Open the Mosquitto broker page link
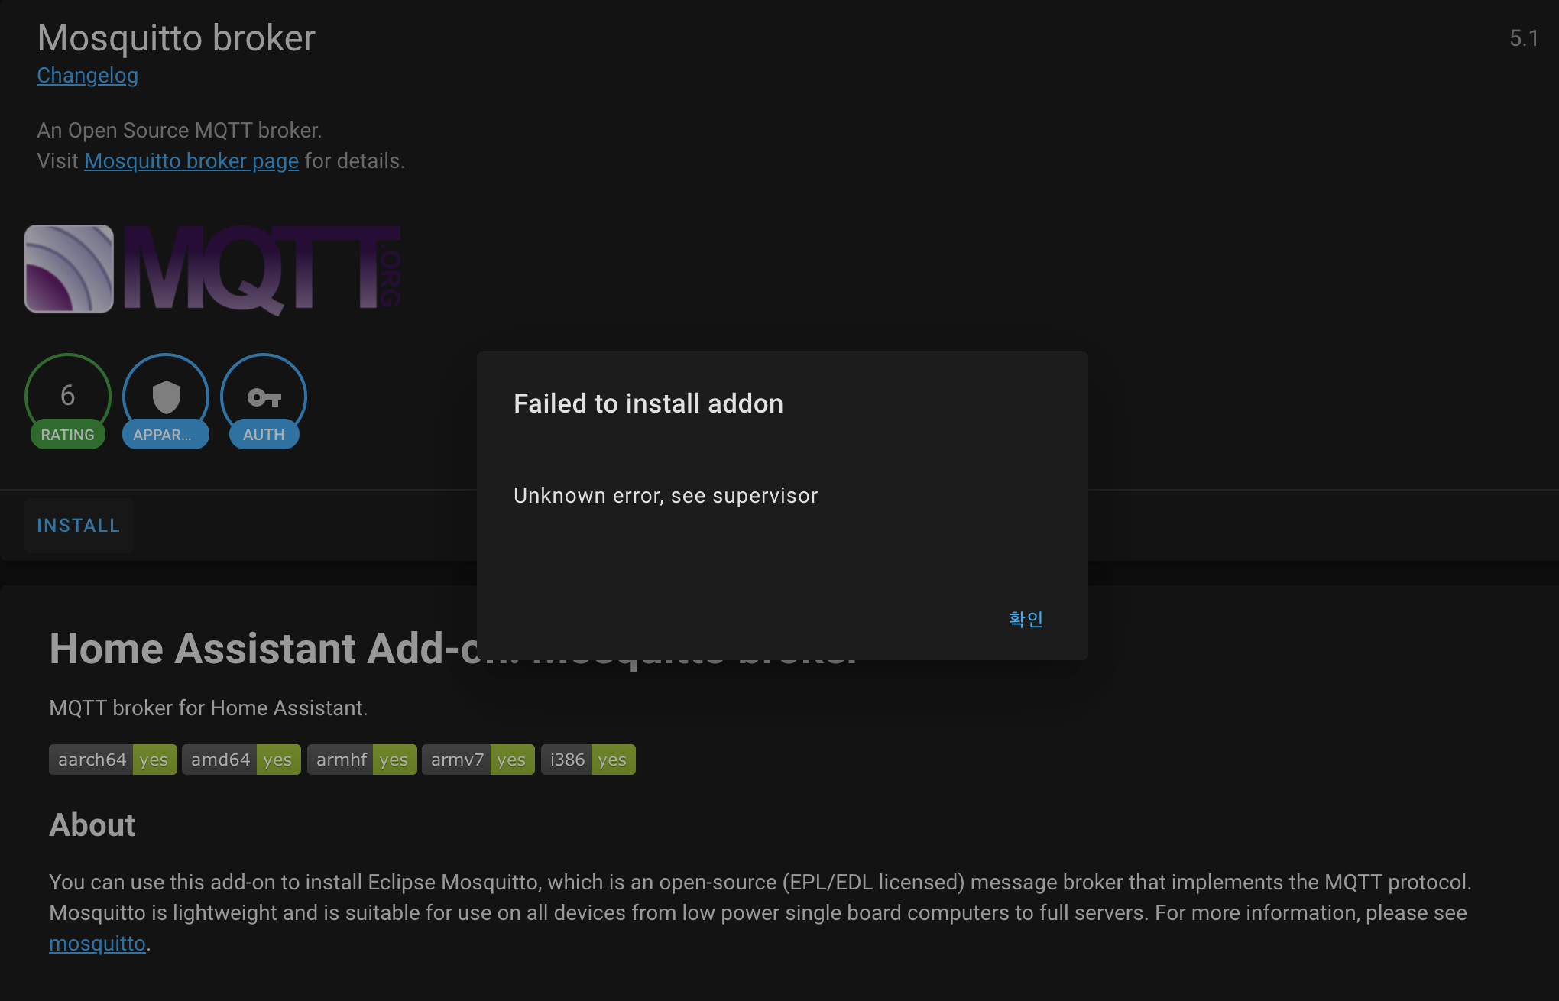This screenshot has height=1001, width=1559. [x=191, y=161]
